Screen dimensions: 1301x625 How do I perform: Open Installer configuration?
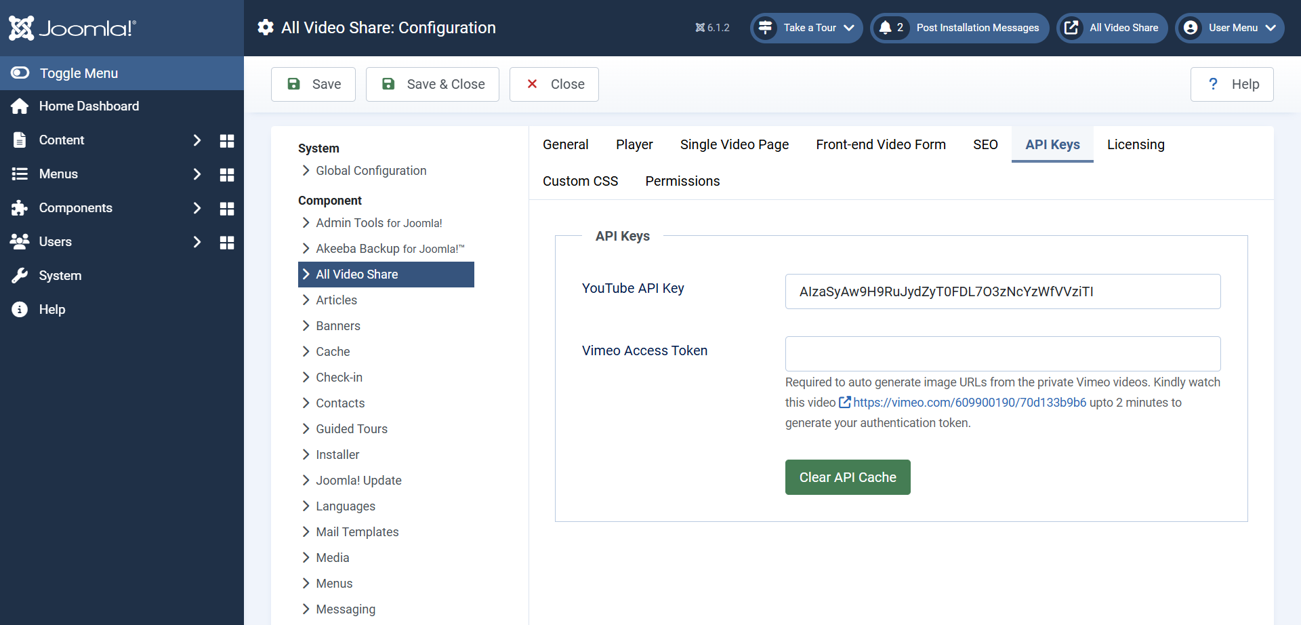(337, 455)
